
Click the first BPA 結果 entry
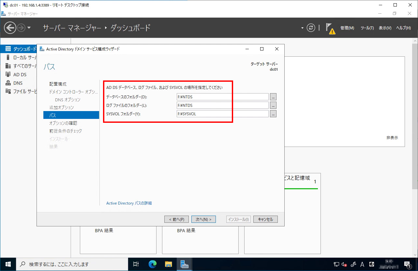(x=104, y=231)
